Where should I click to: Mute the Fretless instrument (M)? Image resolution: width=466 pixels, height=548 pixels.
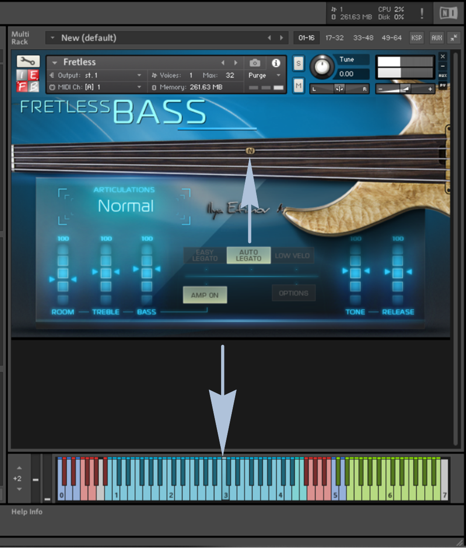[x=298, y=86]
